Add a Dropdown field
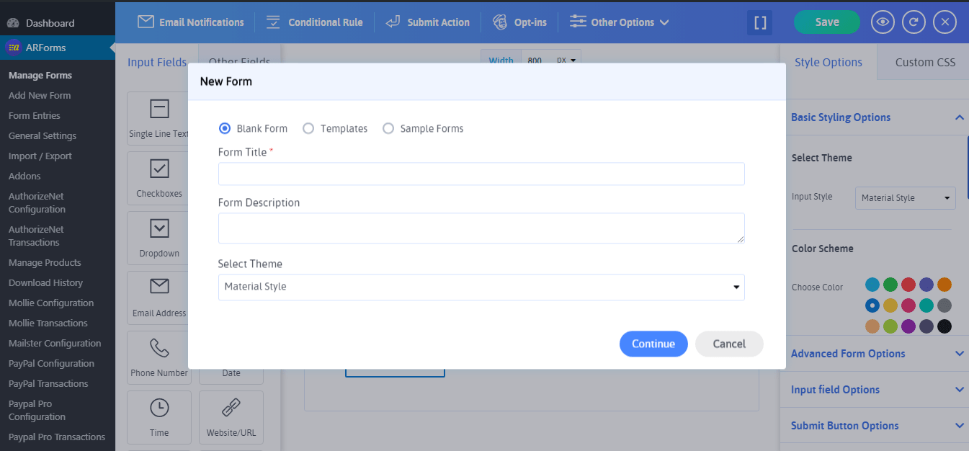Image resolution: width=969 pixels, height=451 pixels. point(159,237)
